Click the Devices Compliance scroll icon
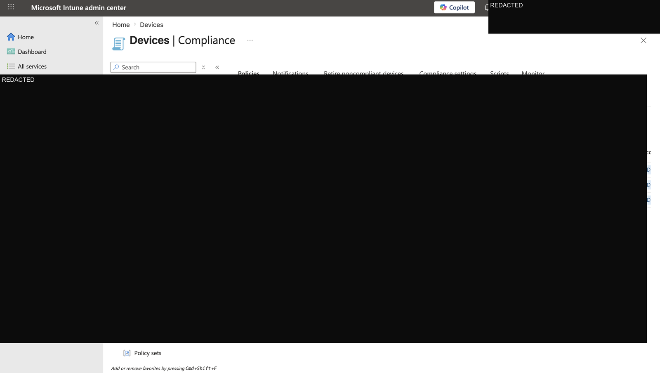The height and width of the screenshot is (373, 660). (118, 44)
